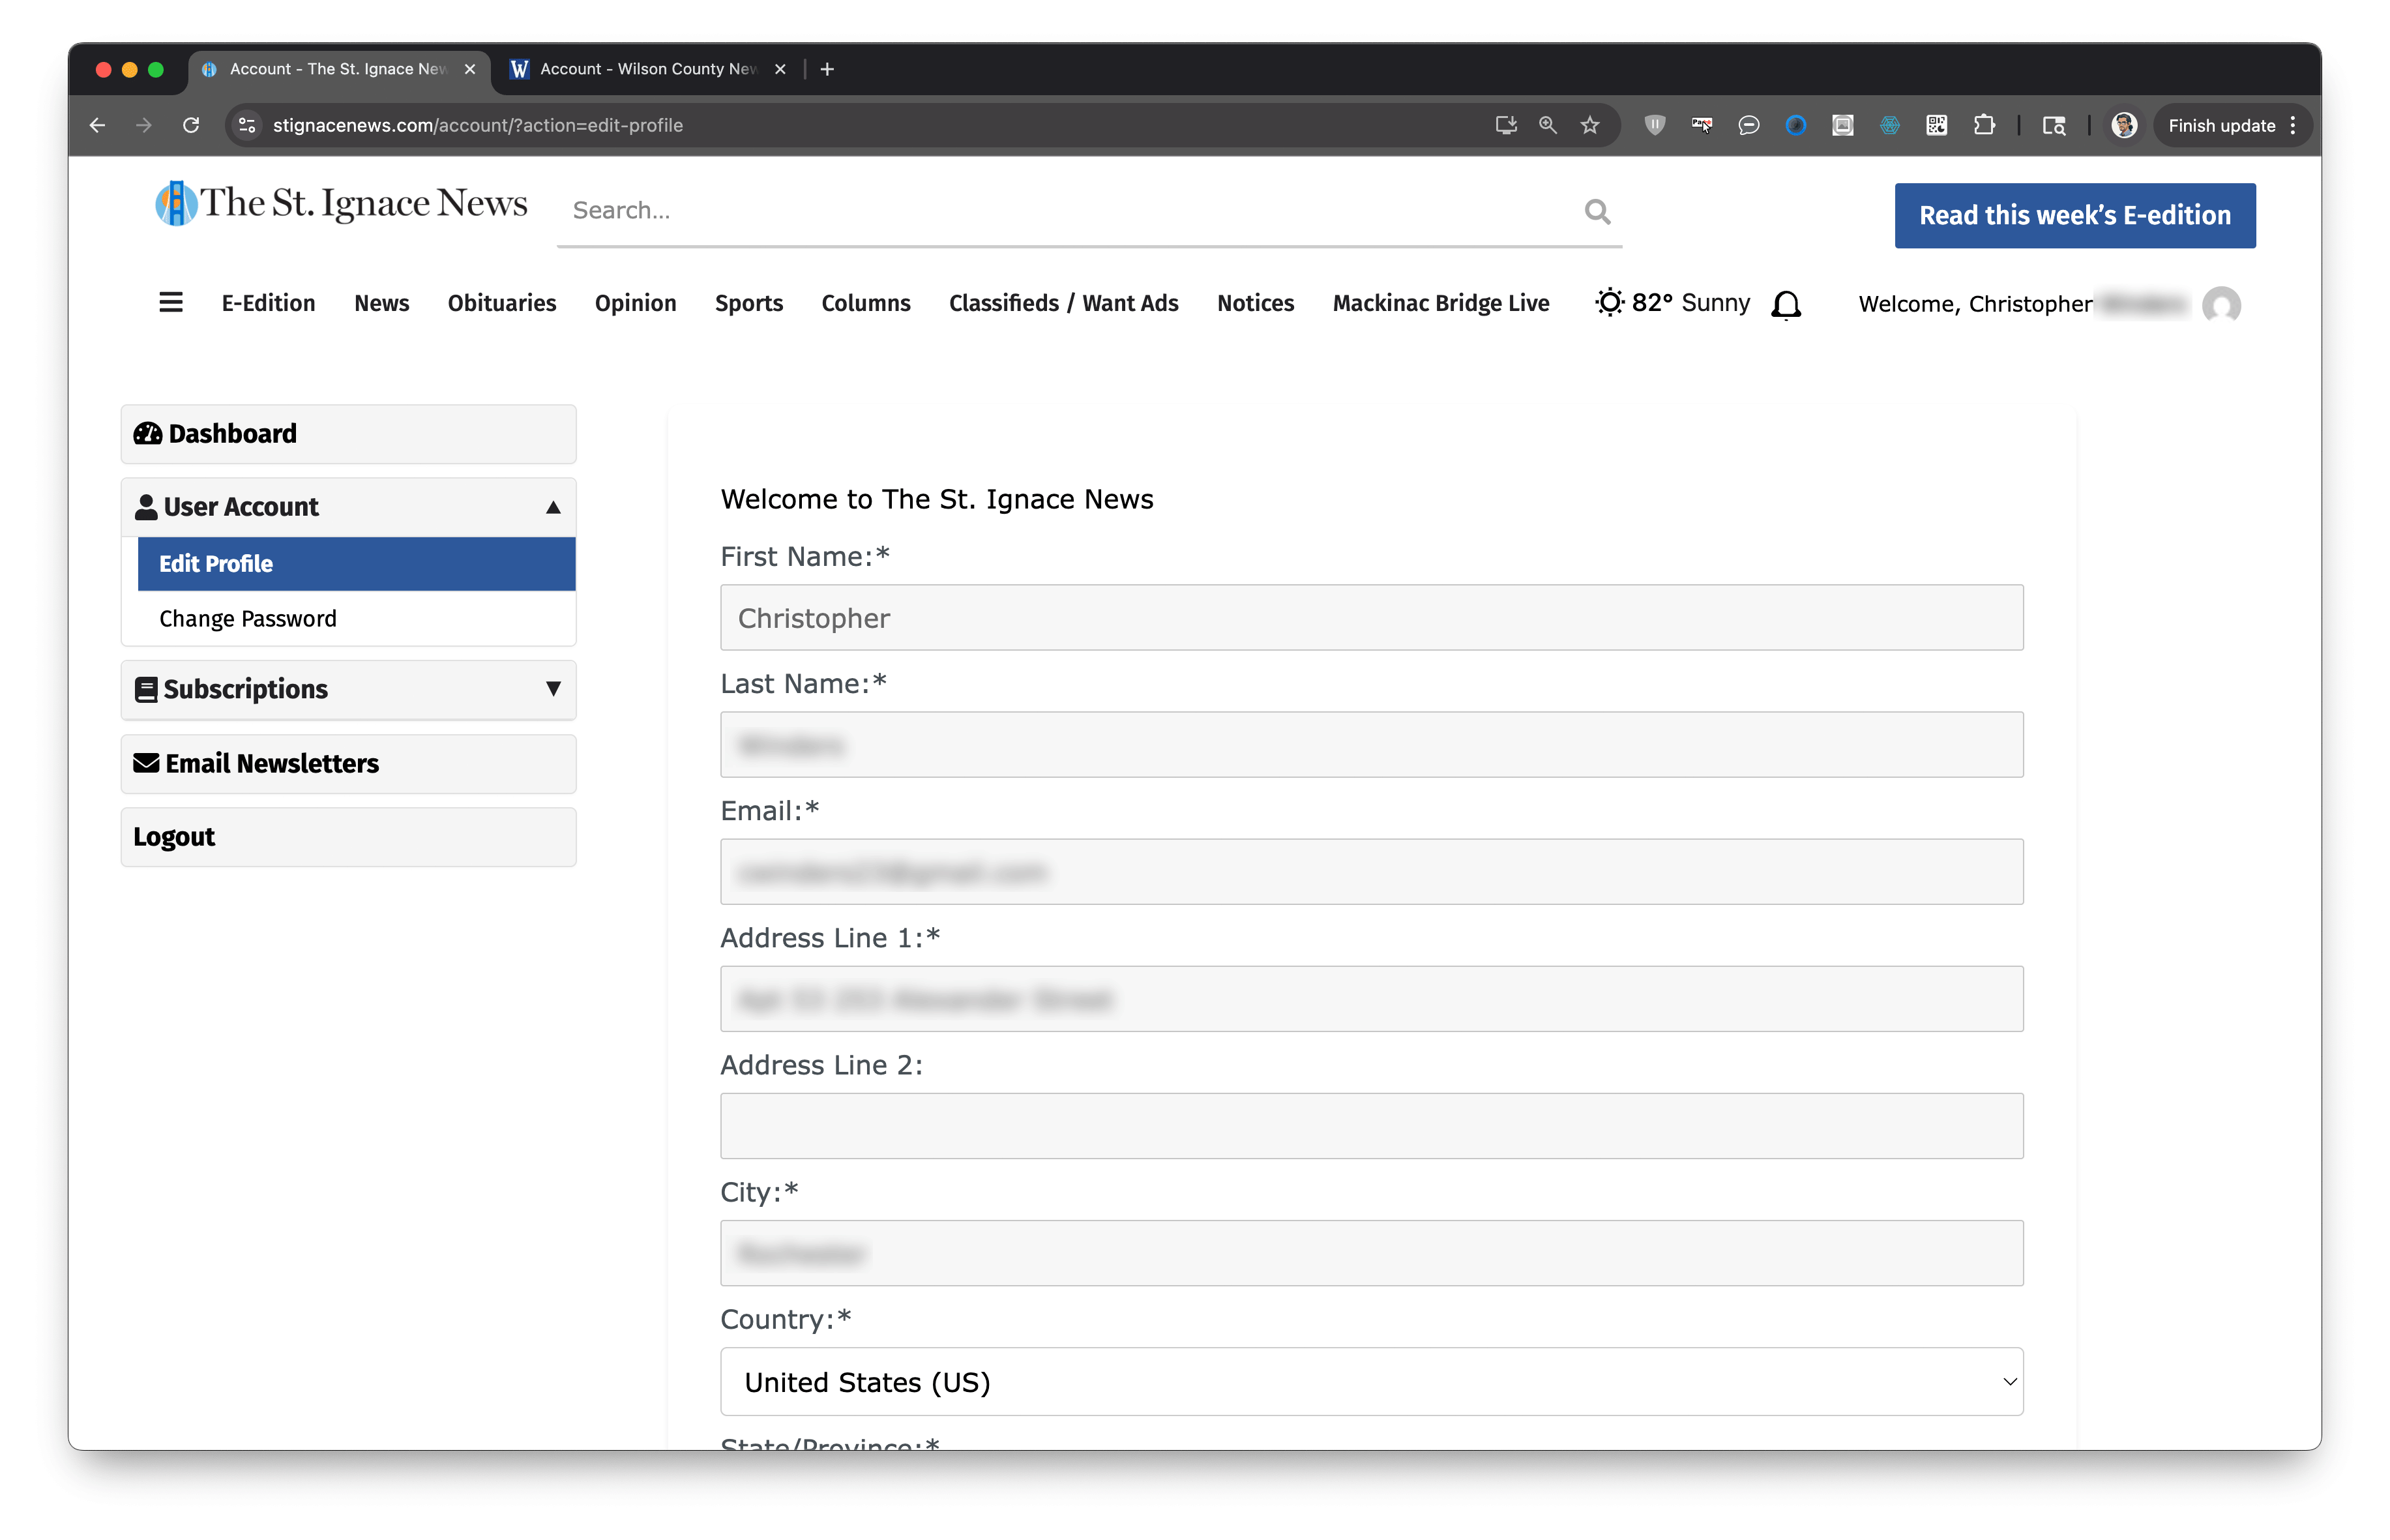This screenshot has width=2390, height=1540.
Task: Click the browser address bar URL
Action: [478, 125]
